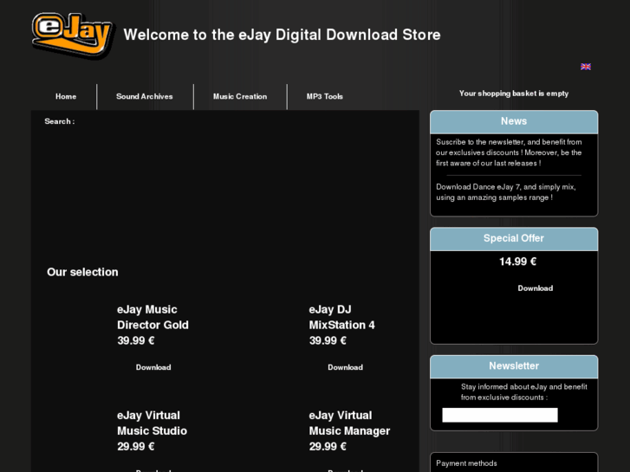The width and height of the screenshot is (630, 472).
Task: Click 'Your shopping basket is empty' text
Action: point(514,94)
